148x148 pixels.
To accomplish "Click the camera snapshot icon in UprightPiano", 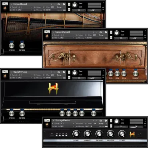I will coord(59,72).
